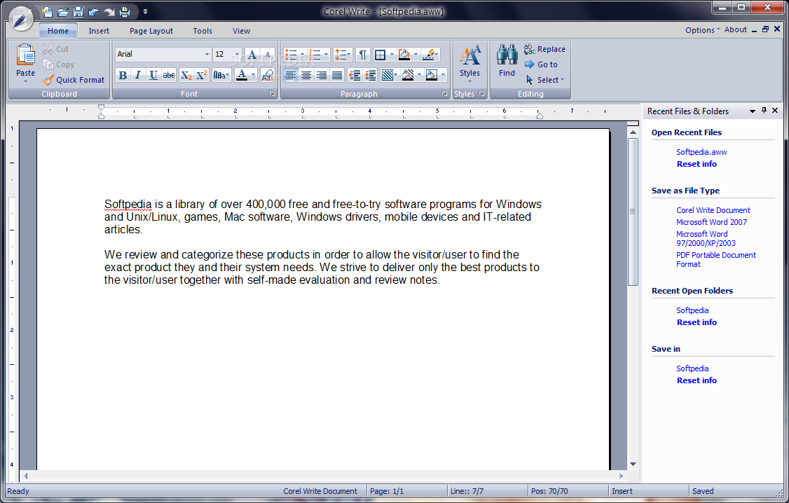Click the About menu item

pyautogui.click(x=735, y=29)
